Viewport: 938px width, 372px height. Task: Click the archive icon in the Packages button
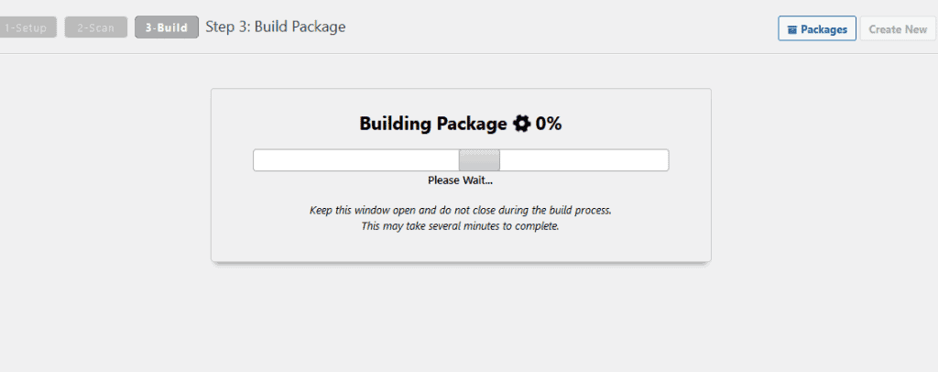[792, 29]
